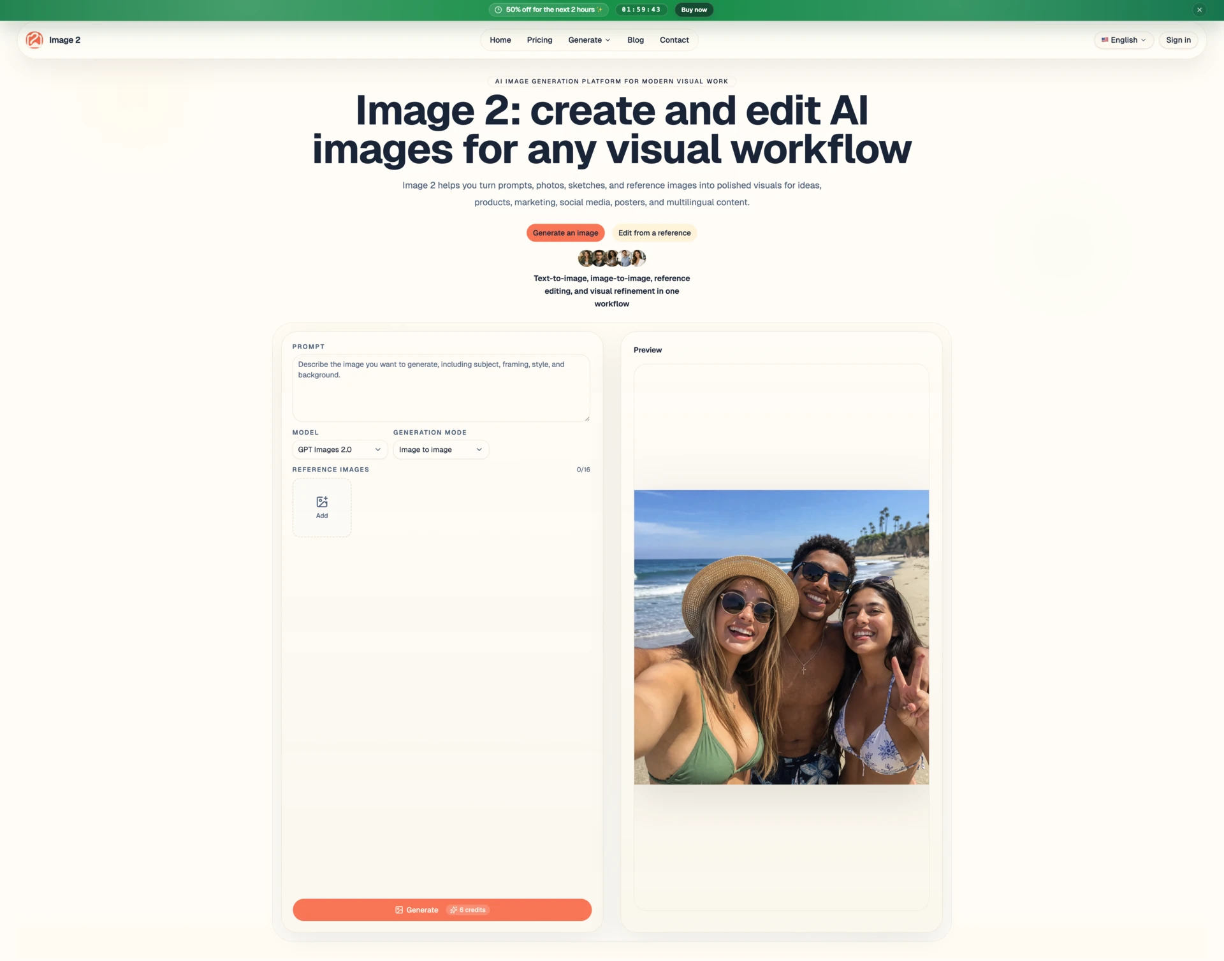Go to the Pricing page
This screenshot has height=961, width=1224.
tap(539, 40)
